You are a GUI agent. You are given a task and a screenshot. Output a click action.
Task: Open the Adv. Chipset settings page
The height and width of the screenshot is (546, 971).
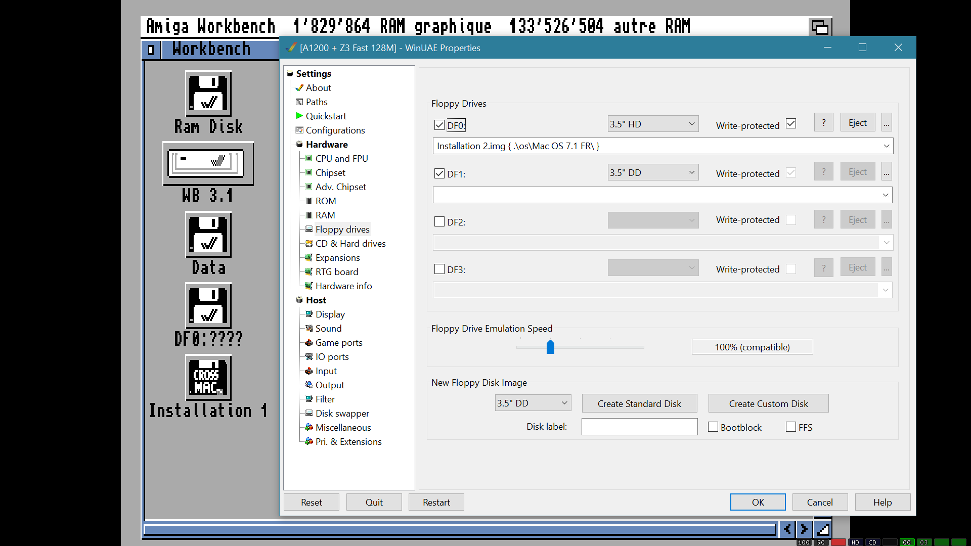coord(340,187)
